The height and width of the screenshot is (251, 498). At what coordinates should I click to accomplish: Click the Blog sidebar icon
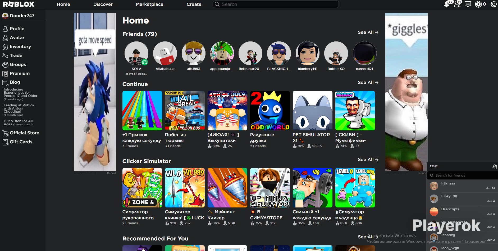5,82
